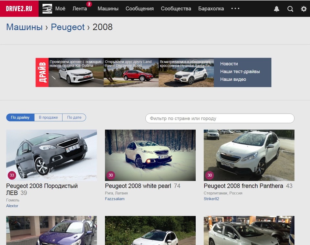Click Наши тест-драйвы link
310x245 pixels.
pyautogui.click(x=240, y=72)
